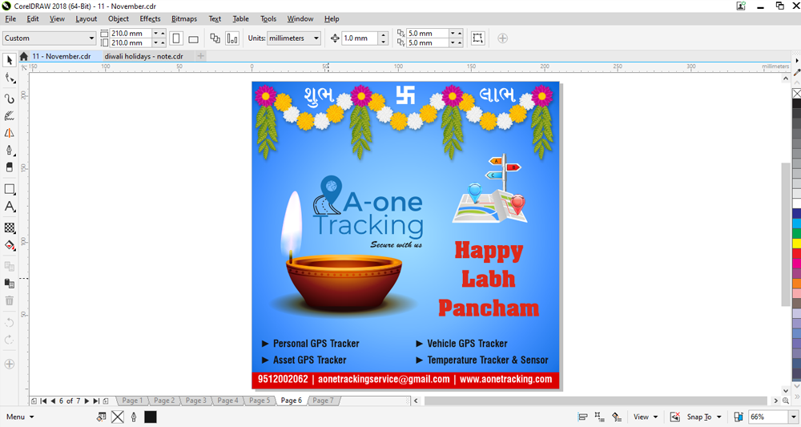Click the outline pen status icon

(x=134, y=417)
